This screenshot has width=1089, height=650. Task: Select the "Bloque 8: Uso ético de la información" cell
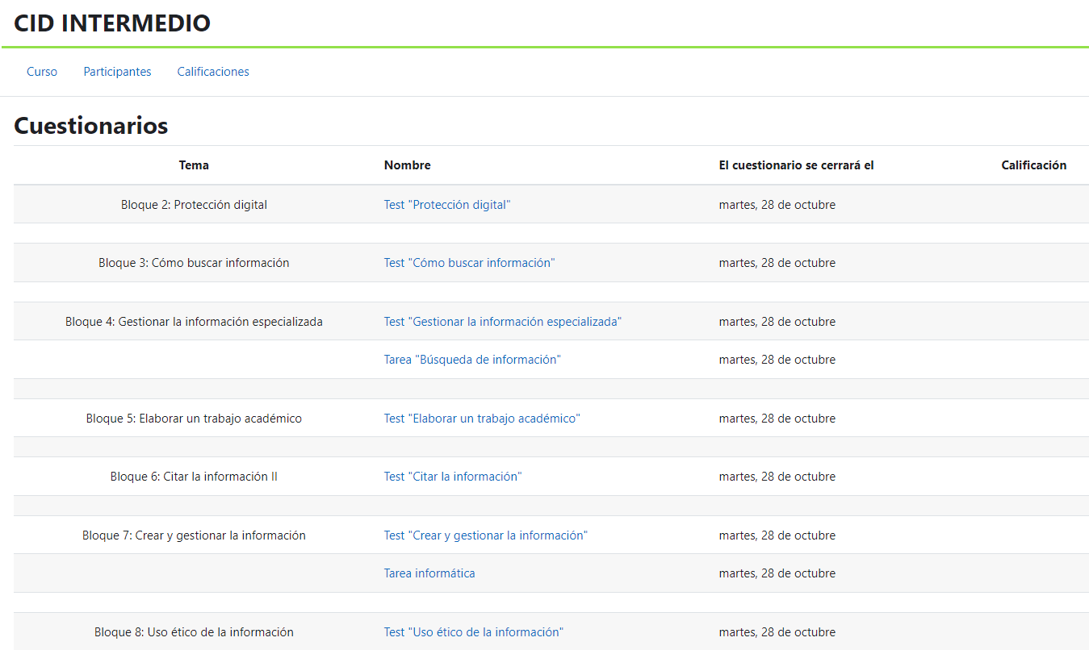pyautogui.click(x=194, y=632)
